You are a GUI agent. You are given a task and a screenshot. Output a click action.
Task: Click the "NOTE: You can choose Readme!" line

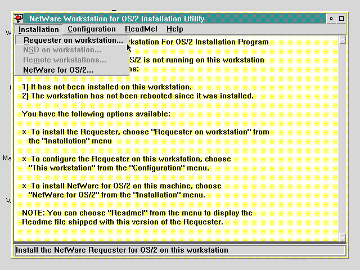click(x=137, y=213)
